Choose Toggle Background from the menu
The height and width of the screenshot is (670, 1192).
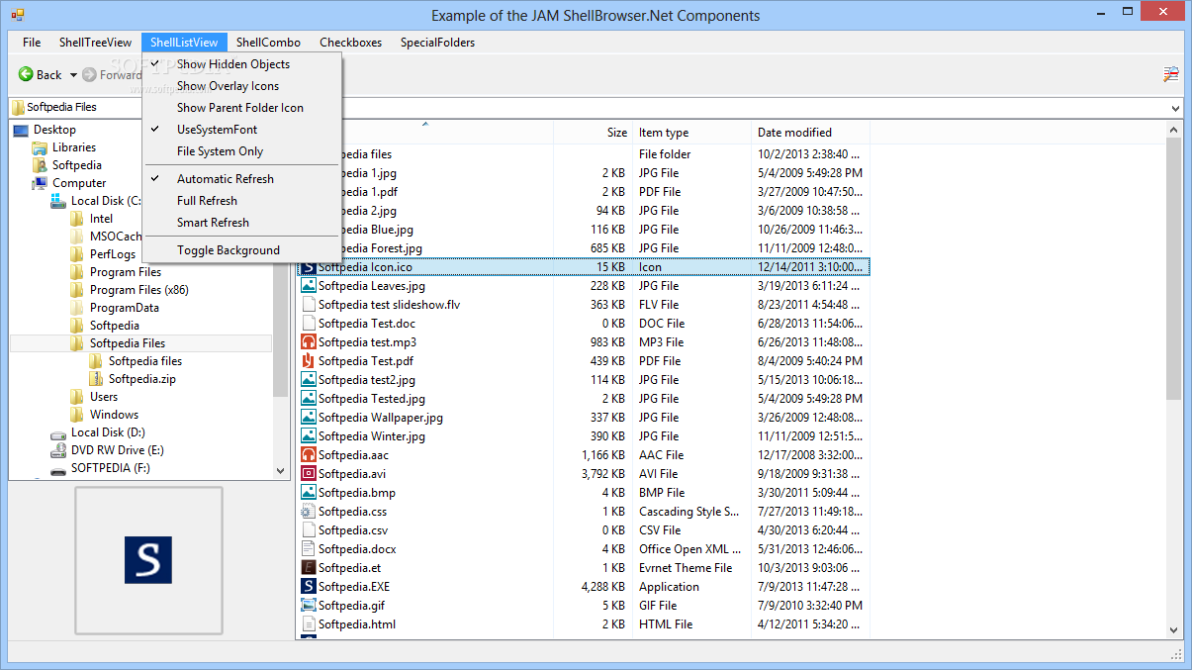tap(242, 250)
